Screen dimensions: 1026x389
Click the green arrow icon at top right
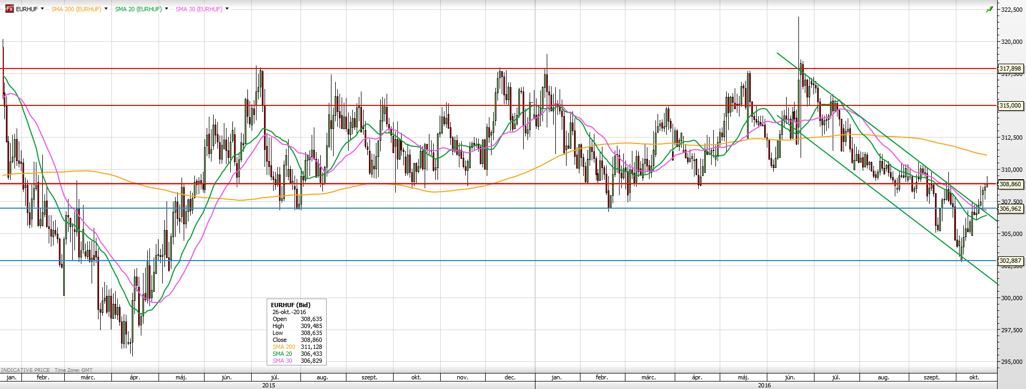tap(990, 10)
